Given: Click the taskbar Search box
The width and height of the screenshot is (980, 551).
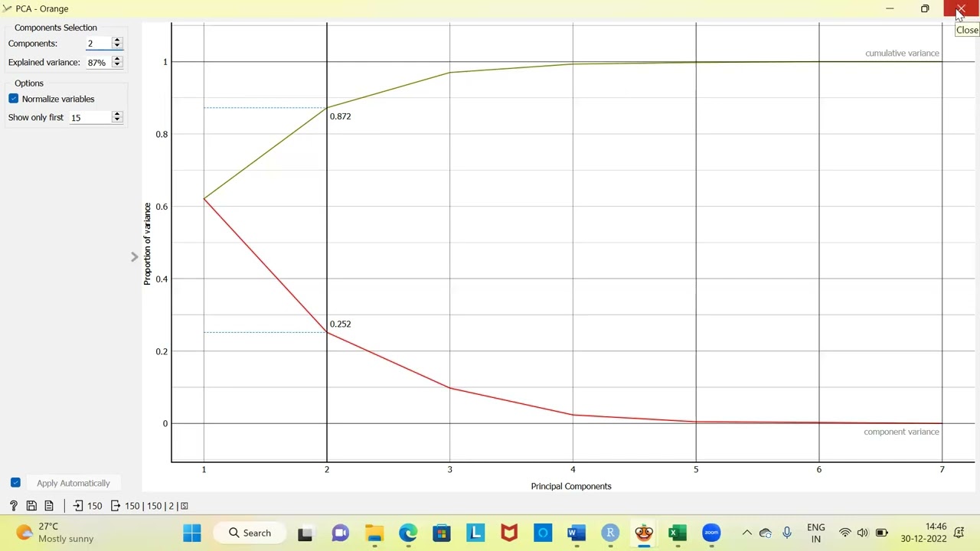Looking at the screenshot, I should (250, 533).
